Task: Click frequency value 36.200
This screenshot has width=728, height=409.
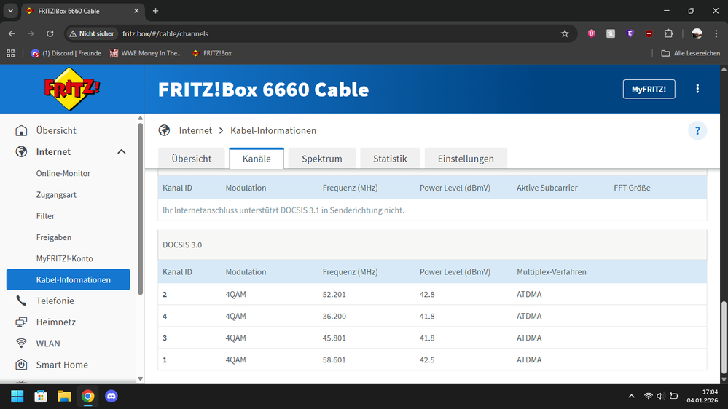Action: click(334, 317)
